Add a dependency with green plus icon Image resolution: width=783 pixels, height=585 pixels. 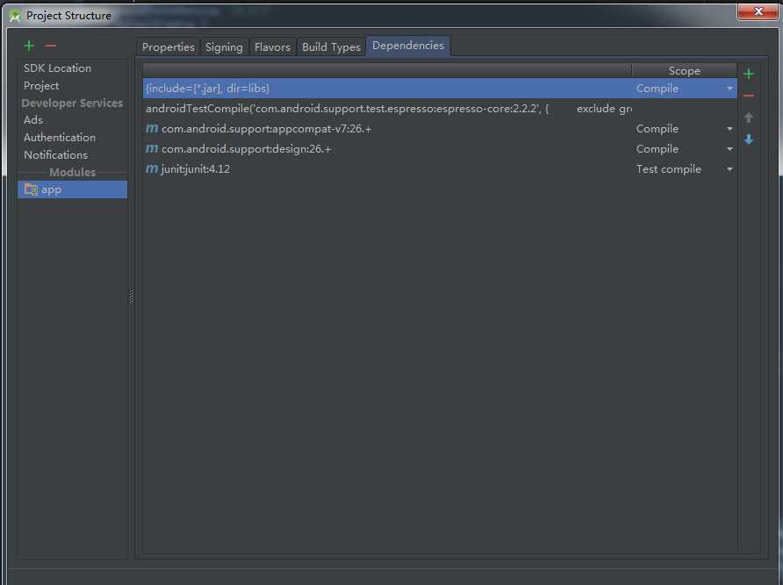pyautogui.click(x=749, y=74)
